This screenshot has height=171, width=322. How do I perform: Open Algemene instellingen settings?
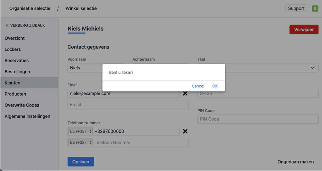coord(27,116)
